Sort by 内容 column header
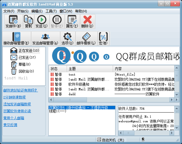This screenshot has width=182, height=144. (x=144, y=69)
